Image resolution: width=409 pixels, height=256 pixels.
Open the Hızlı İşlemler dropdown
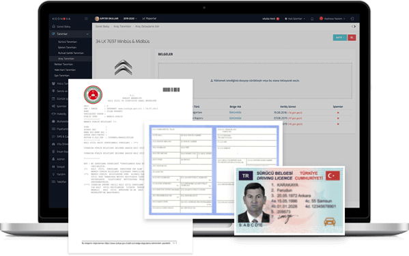coord(295,18)
